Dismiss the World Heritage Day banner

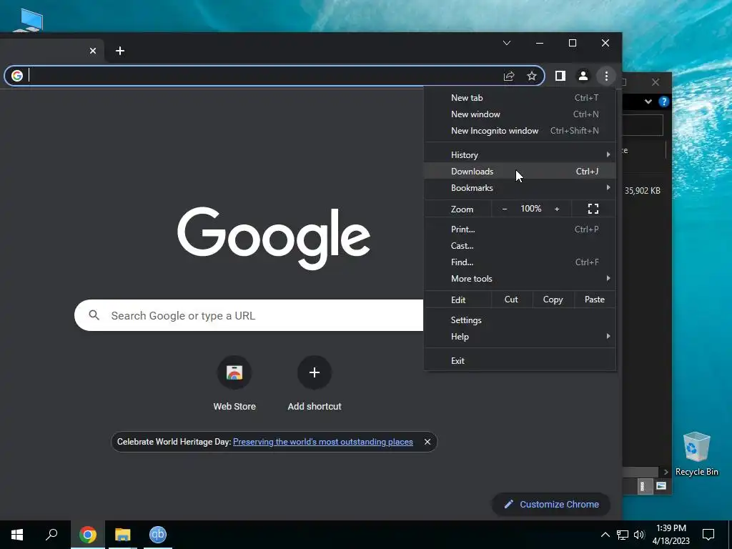tap(427, 442)
